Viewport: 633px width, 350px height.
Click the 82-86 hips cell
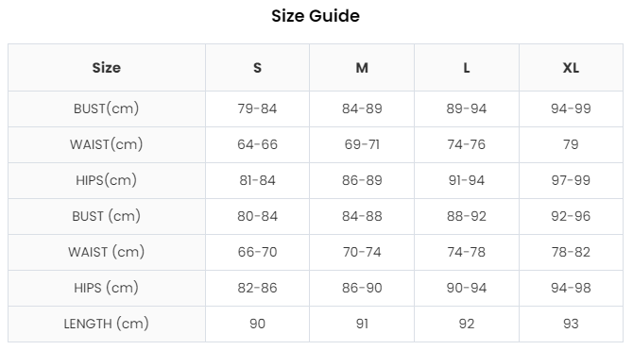257,288
